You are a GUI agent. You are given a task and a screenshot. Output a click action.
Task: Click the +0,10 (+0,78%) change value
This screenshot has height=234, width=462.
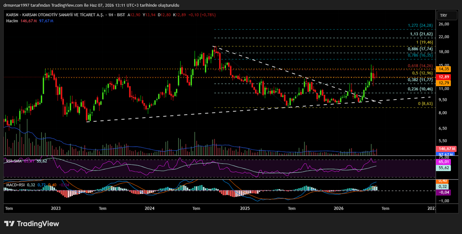(x=202, y=15)
